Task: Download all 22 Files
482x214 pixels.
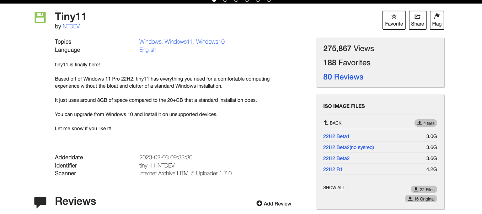Action: pyautogui.click(x=424, y=190)
